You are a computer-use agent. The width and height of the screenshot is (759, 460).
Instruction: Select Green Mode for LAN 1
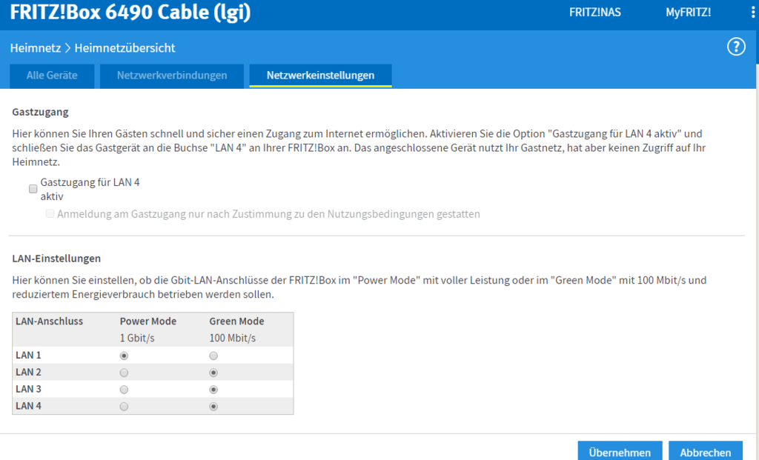213,356
